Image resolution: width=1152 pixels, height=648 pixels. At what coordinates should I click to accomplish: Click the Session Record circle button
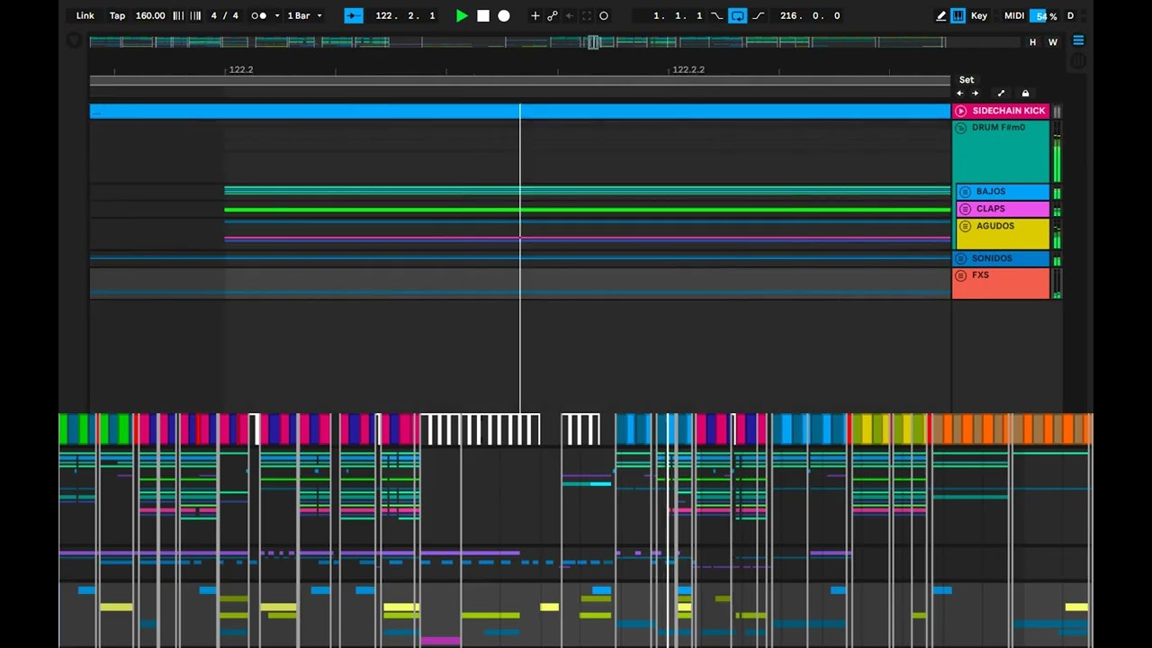point(604,15)
